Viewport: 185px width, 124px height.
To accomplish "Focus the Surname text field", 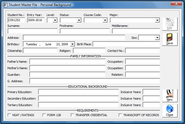I will coord(33,31).
